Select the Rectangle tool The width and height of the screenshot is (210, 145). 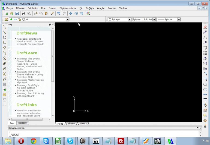[5, 43]
